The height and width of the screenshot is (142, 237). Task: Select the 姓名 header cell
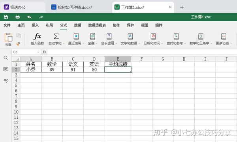pyautogui.click(x=31, y=64)
